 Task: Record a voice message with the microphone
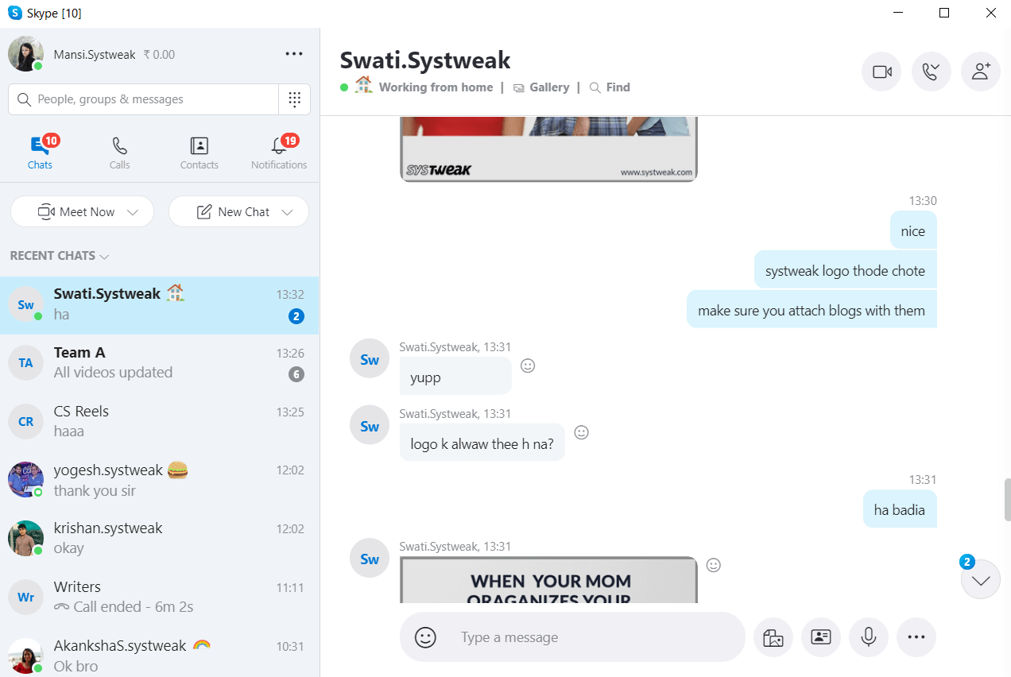pos(868,636)
